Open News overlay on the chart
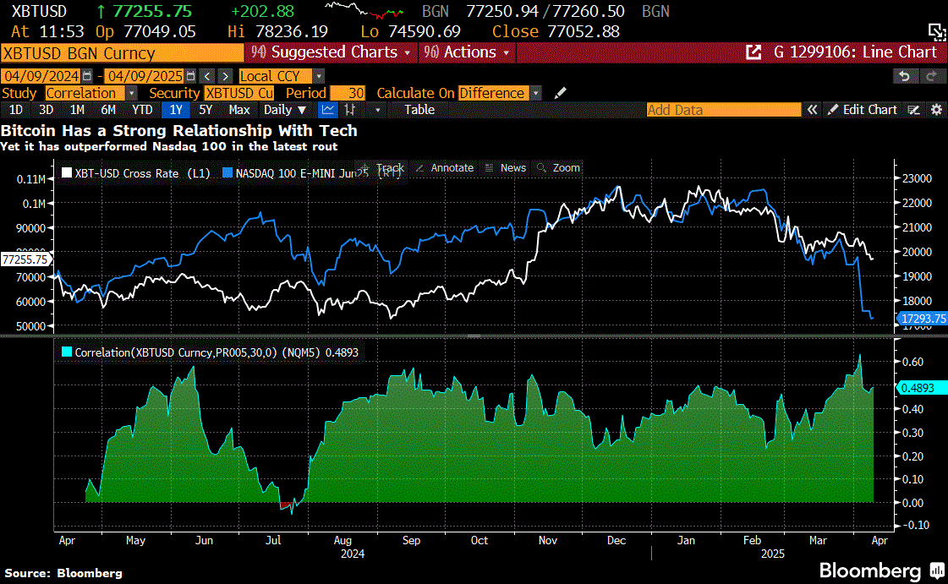Viewport: 948px width, 584px height. pyautogui.click(x=506, y=168)
